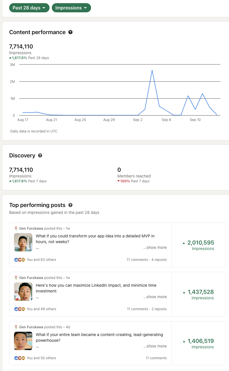Open the Impressions metric dropdown

coord(71,8)
